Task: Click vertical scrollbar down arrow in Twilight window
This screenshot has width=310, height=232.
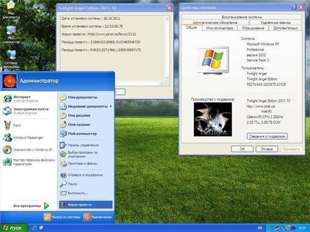Action: tap(167, 78)
